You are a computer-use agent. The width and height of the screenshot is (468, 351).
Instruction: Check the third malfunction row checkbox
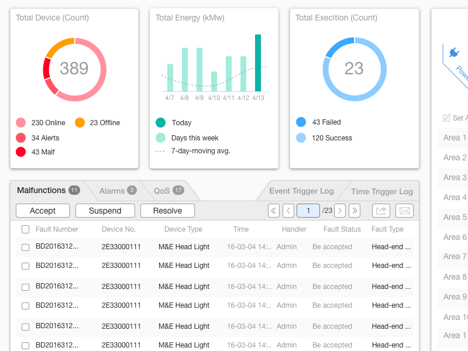[26, 287]
